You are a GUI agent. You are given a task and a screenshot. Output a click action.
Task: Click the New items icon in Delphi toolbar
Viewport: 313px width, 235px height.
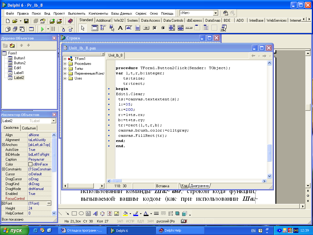pyautogui.click(x=8, y=21)
